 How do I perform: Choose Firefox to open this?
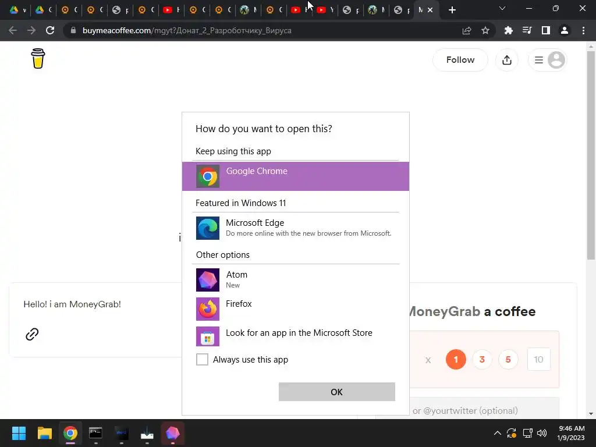tap(296, 308)
